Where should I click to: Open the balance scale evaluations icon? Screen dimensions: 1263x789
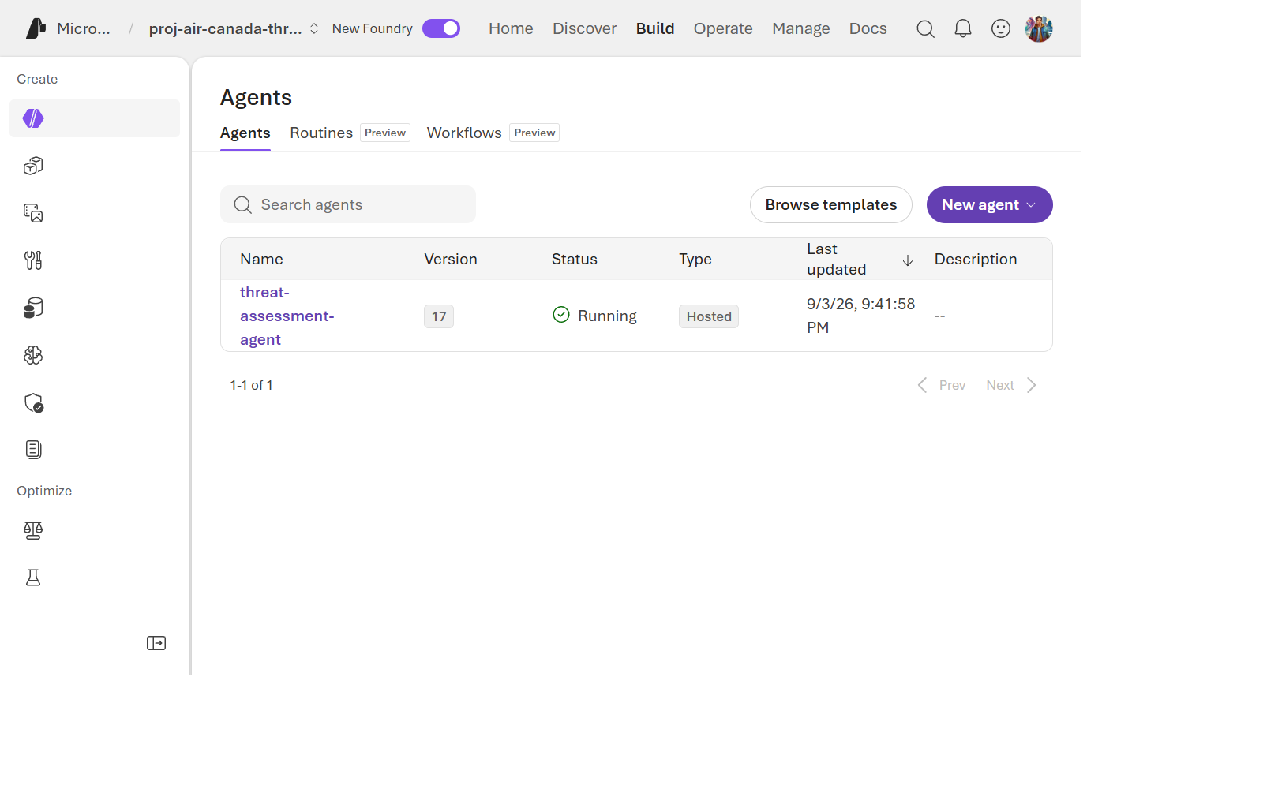(x=33, y=530)
